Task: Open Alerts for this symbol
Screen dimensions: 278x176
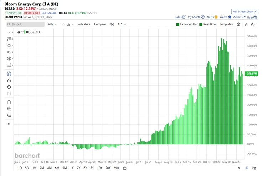Action: pyautogui.click(x=212, y=17)
